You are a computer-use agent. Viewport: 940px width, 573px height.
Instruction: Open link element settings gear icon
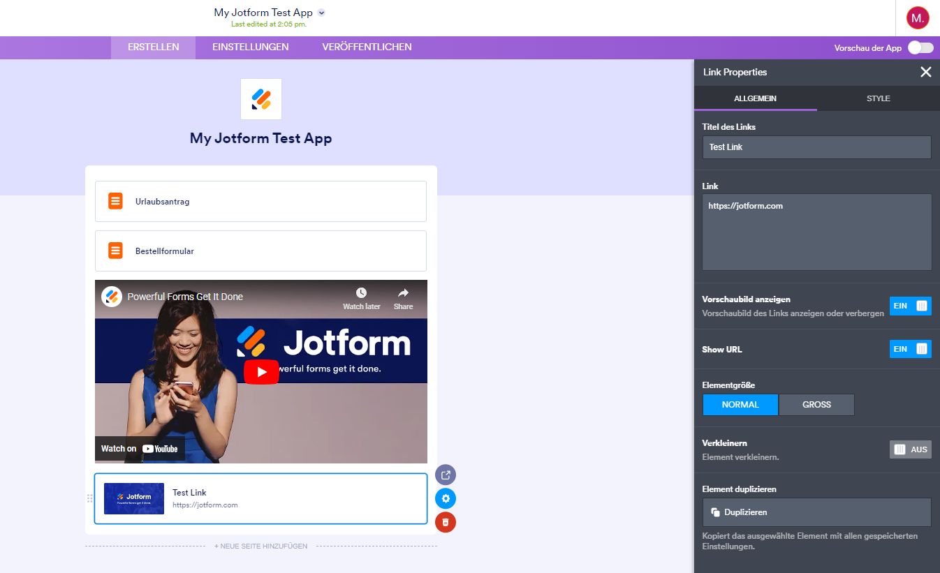coord(446,498)
